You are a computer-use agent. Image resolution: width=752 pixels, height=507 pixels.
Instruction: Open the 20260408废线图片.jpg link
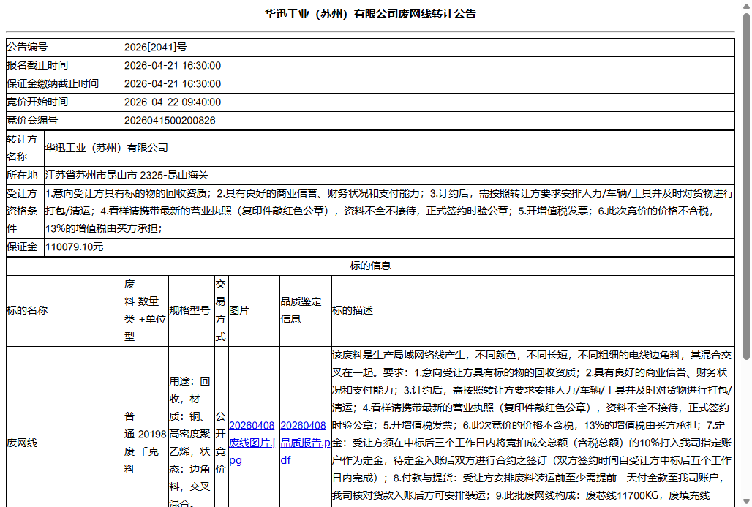click(252, 443)
